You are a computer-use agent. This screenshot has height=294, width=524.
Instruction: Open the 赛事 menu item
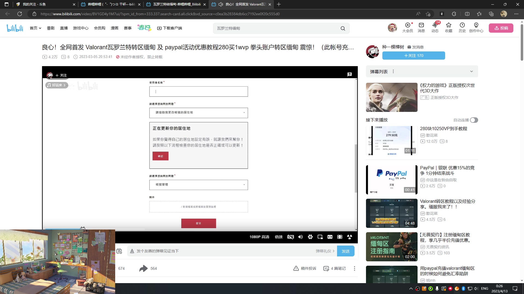pos(128,28)
